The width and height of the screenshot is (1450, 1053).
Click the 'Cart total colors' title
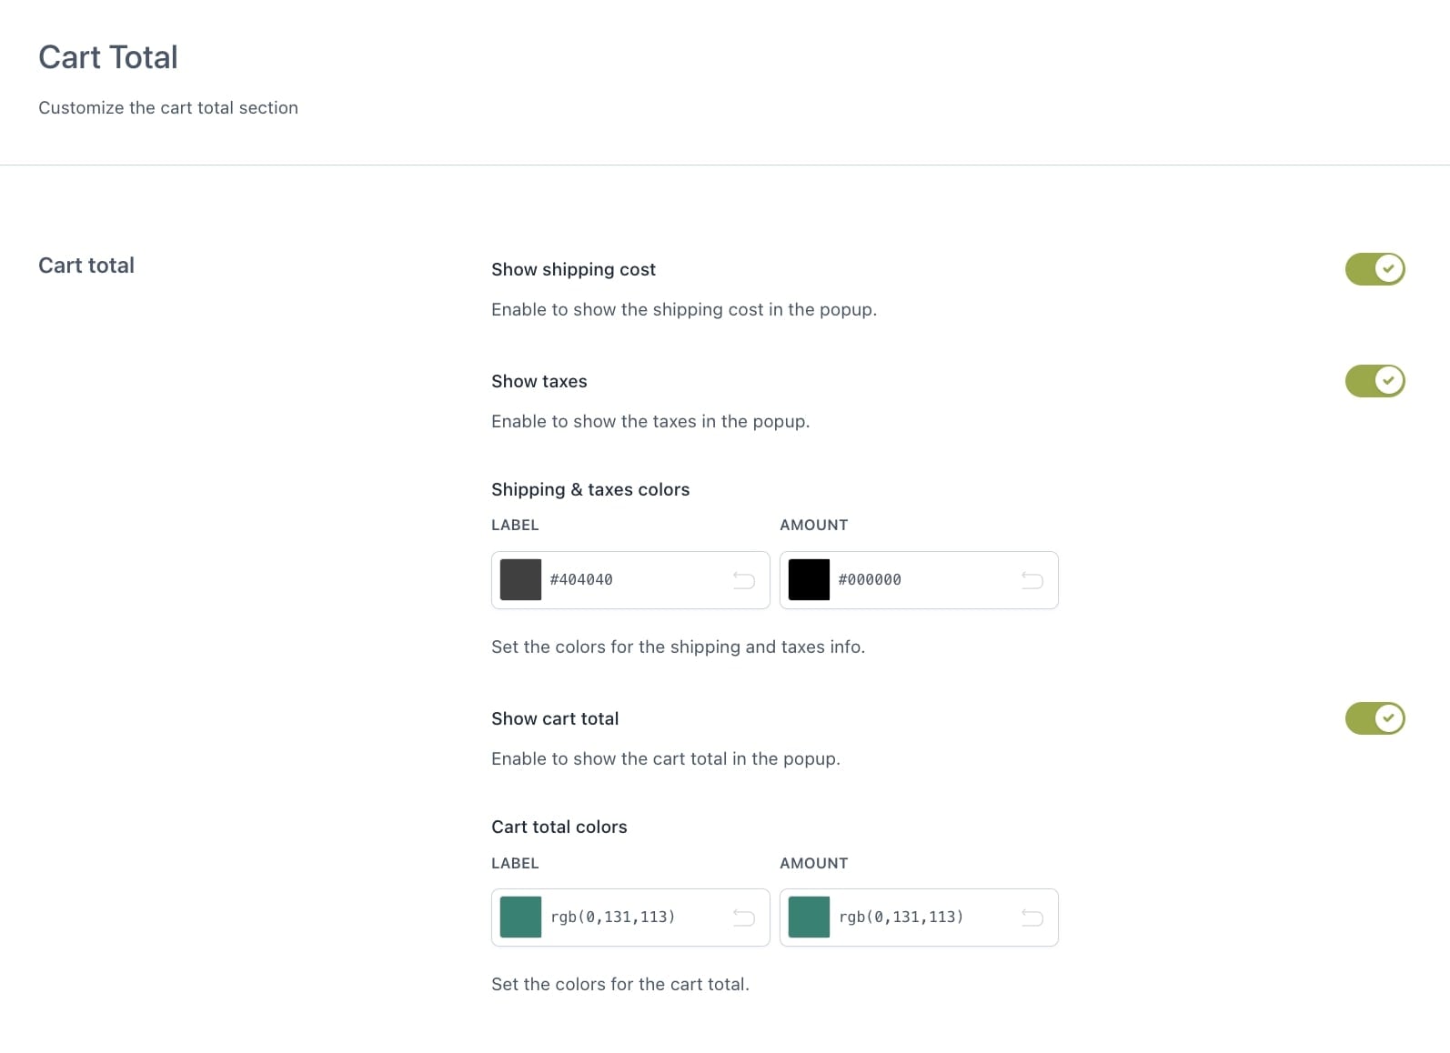pyautogui.click(x=559, y=827)
